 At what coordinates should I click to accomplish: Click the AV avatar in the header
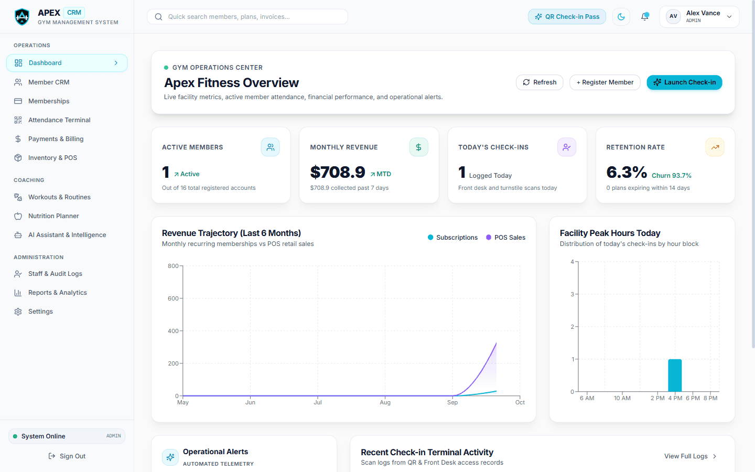click(x=674, y=16)
